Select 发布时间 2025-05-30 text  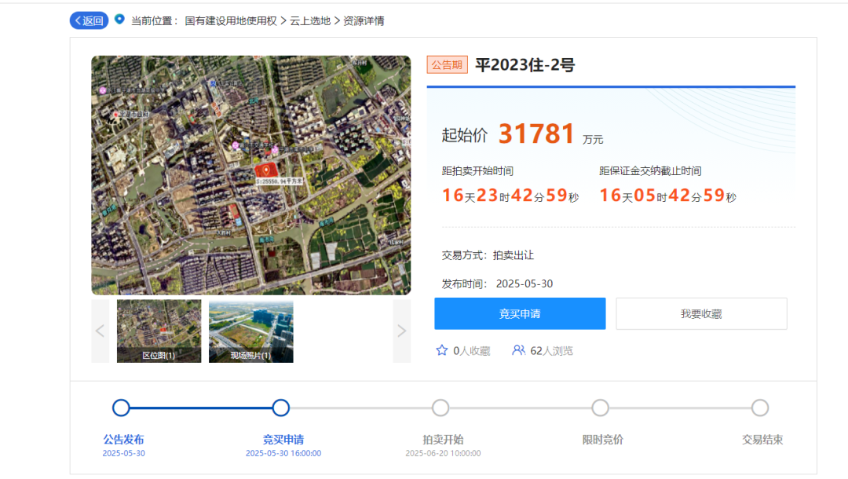497,283
